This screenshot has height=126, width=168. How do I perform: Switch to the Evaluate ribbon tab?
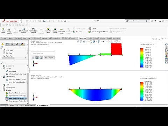(x=44, y=38)
